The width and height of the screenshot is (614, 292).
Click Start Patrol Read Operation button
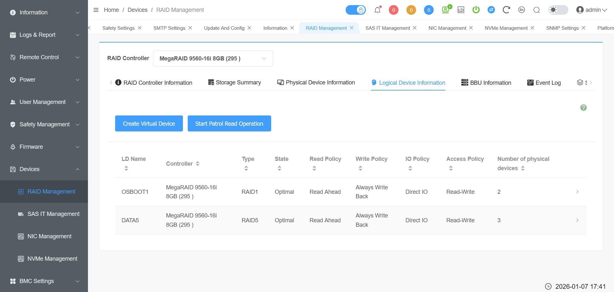[229, 123]
